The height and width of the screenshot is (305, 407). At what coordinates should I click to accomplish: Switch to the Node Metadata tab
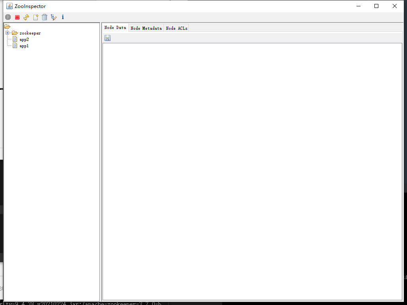click(145, 28)
